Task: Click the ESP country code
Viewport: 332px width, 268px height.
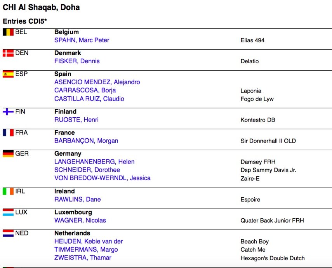Action: click(x=21, y=74)
